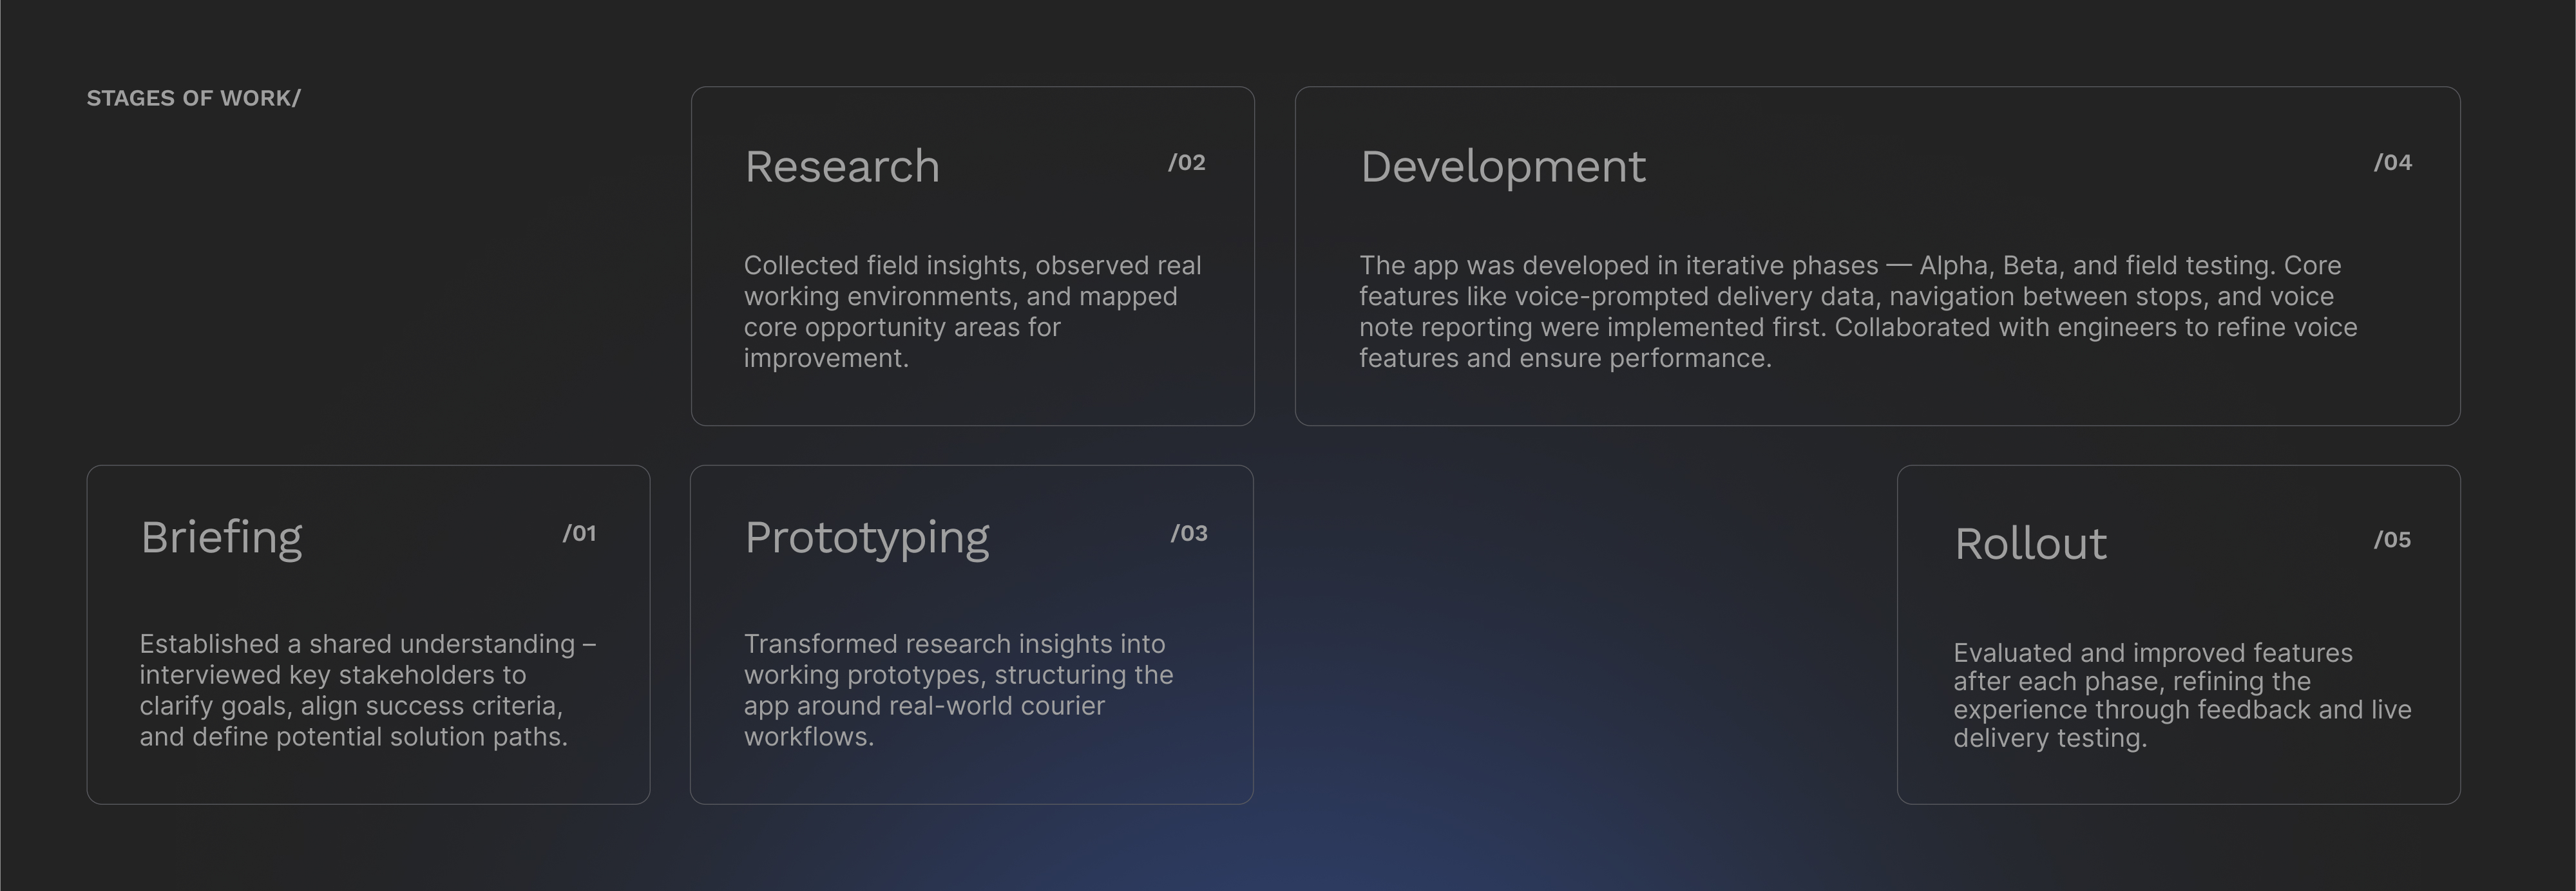Screen dimensions: 2576x891
Task: Click the /05 stage number
Action: pos(2392,540)
